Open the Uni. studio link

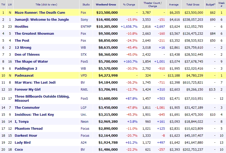tap(84, 114)
